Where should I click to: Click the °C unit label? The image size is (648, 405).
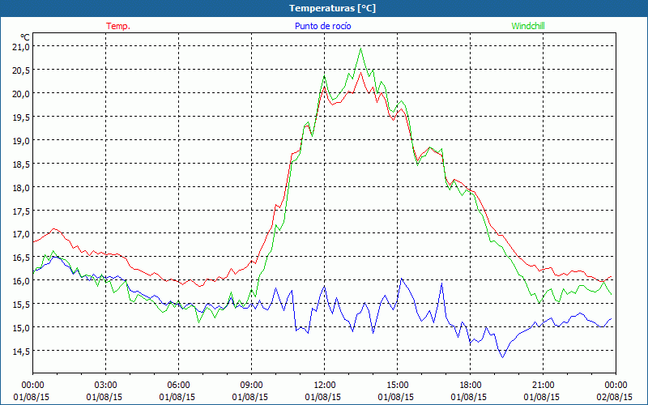(25, 37)
